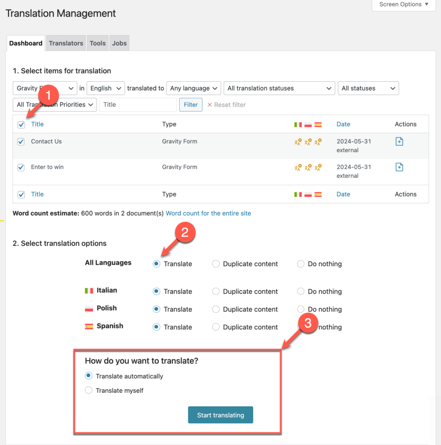
Task: Open the Jobs tab
Action: 119,43
